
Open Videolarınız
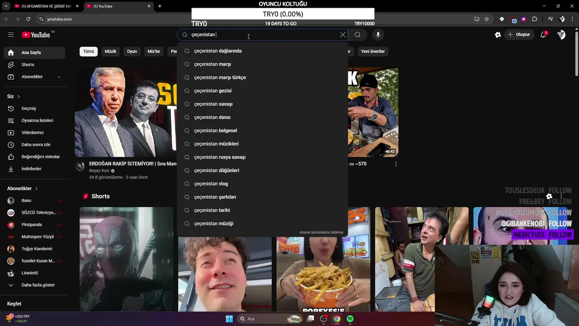[34, 133]
